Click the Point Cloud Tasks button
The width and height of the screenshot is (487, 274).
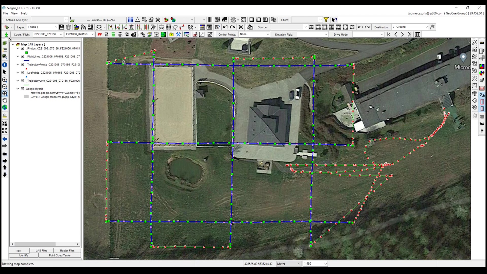(x=60, y=255)
